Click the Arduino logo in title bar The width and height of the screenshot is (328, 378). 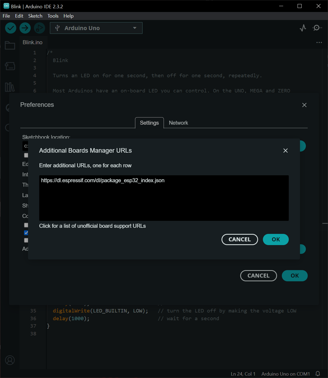tap(6, 6)
